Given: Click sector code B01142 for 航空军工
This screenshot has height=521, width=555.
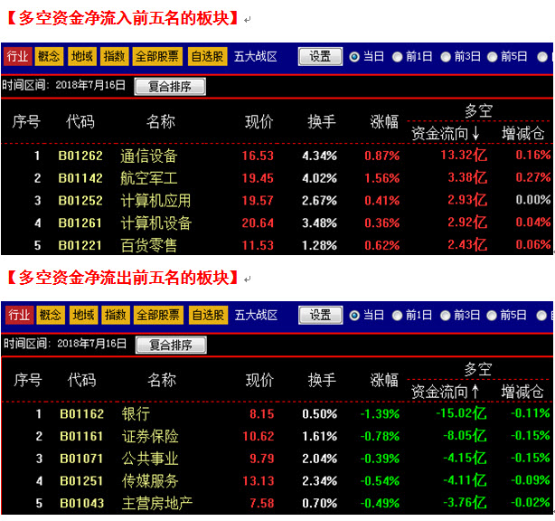Looking at the screenshot, I should click(80, 178).
